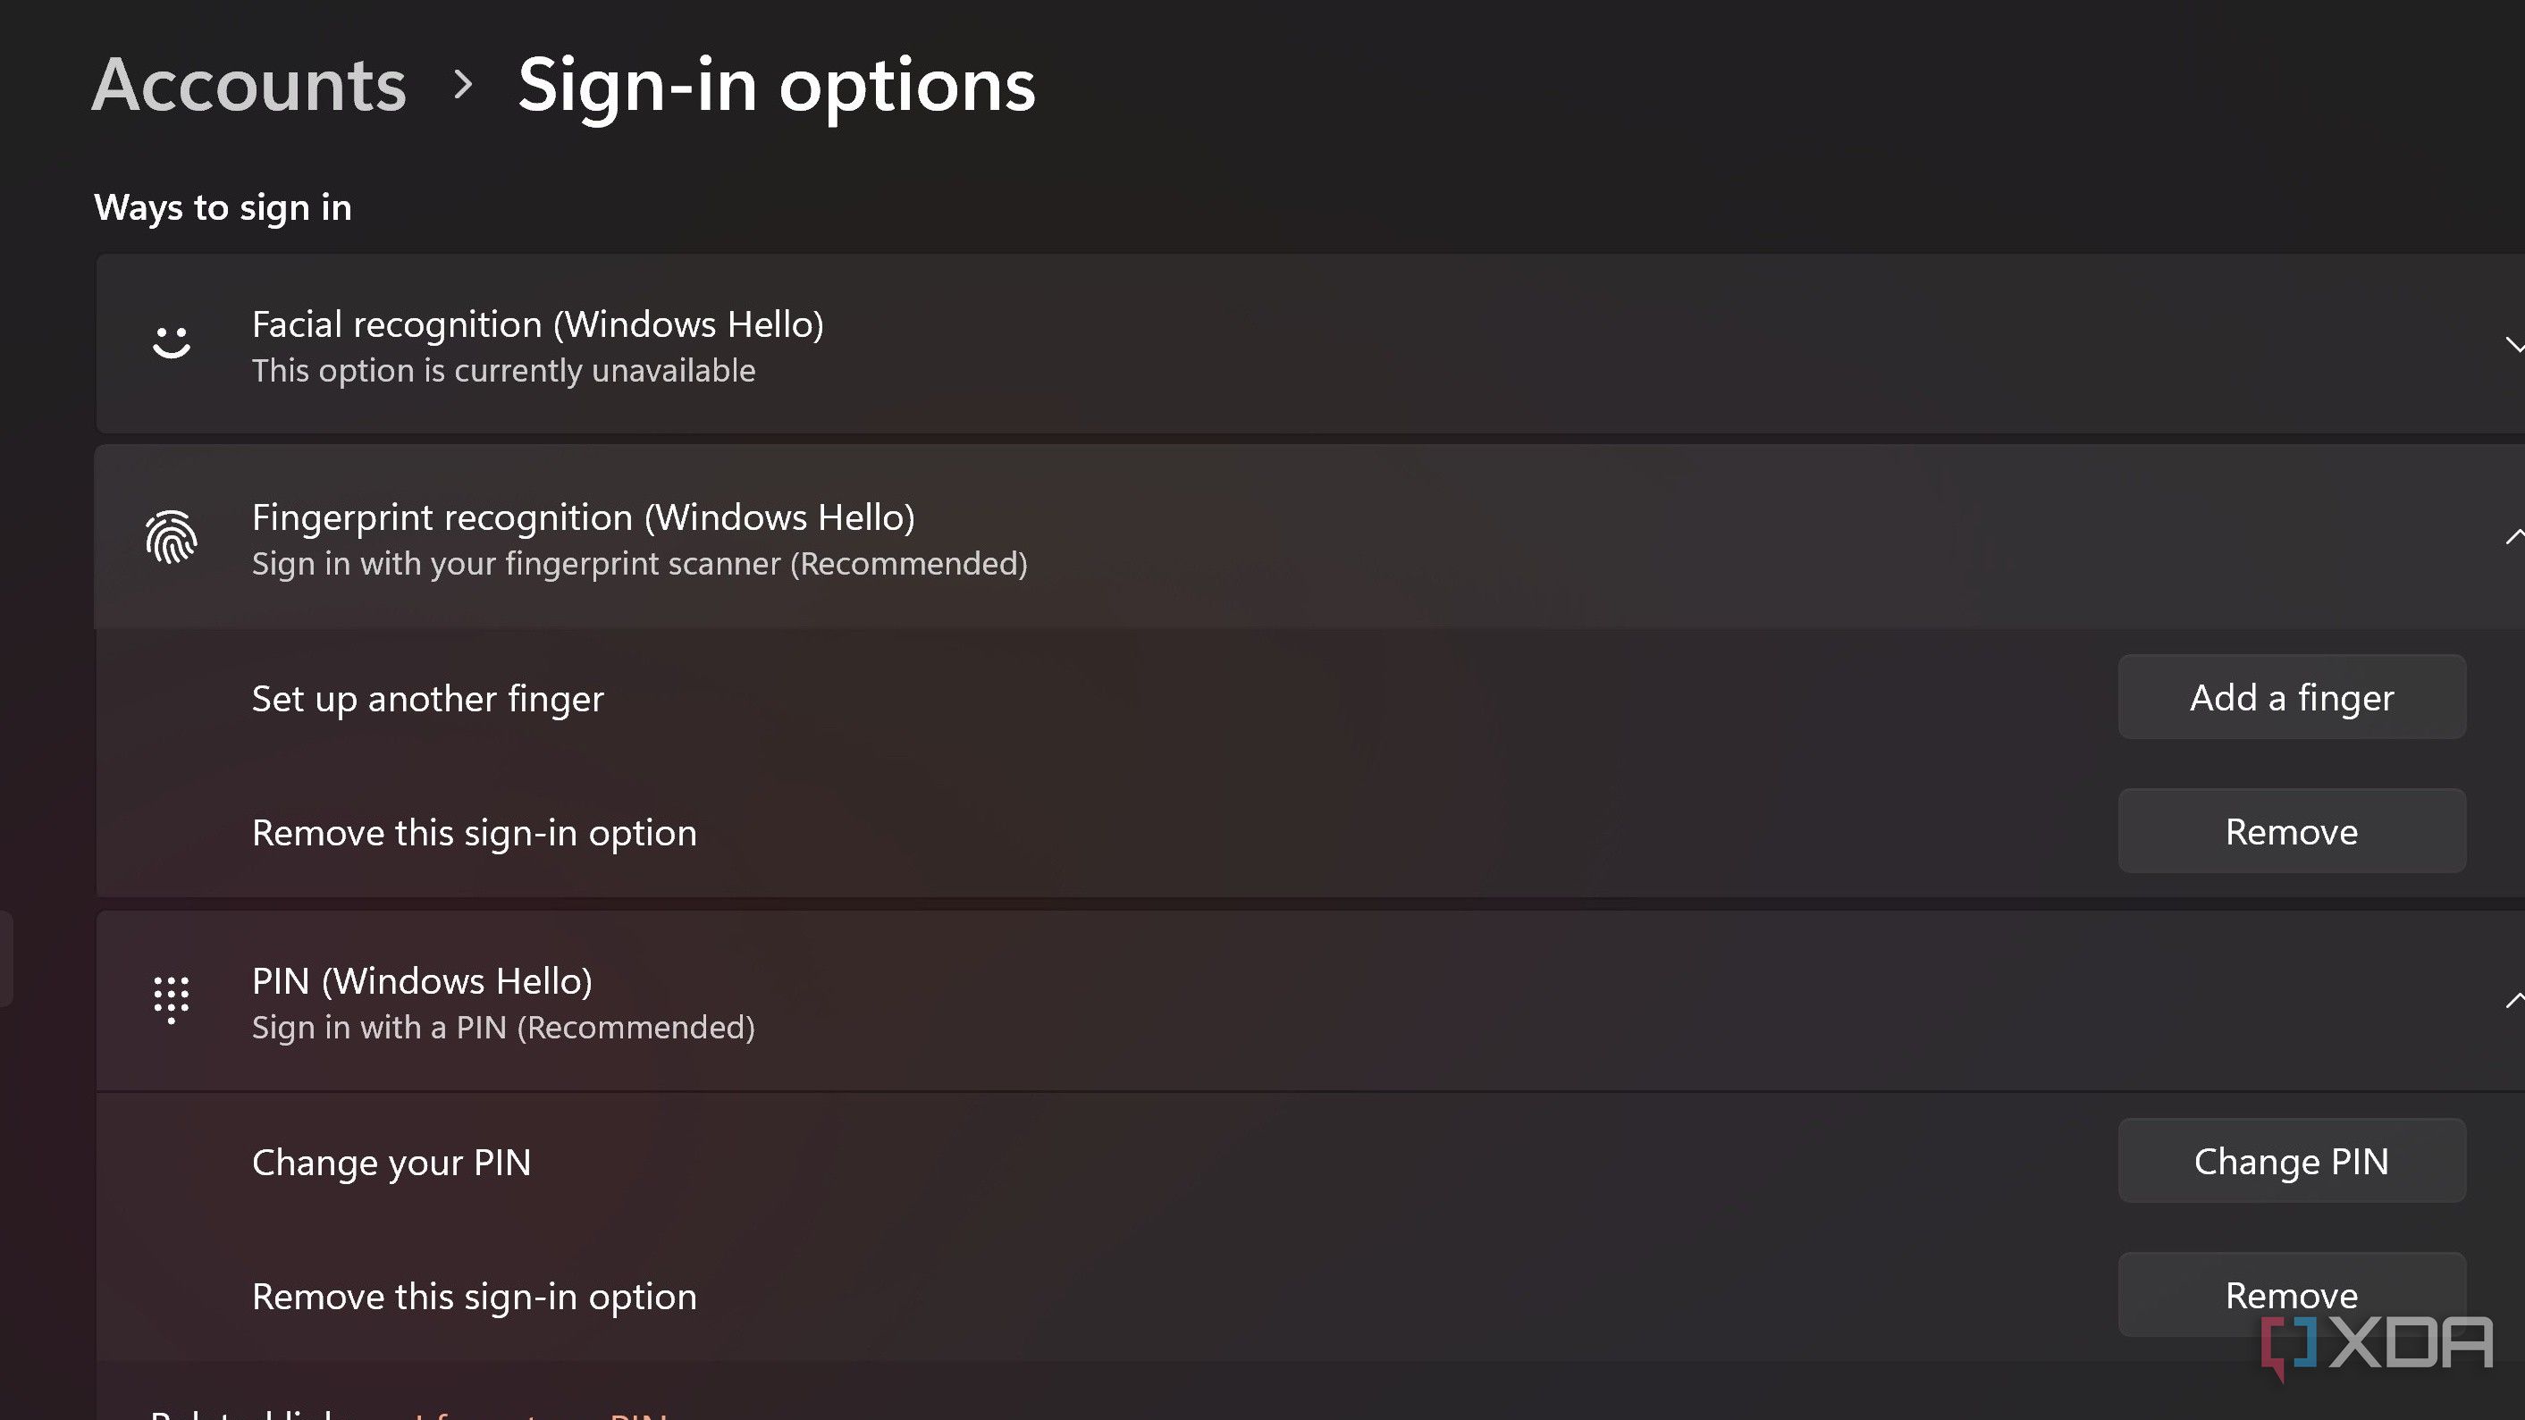Click the 'Change your PIN' label

tap(391, 1163)
